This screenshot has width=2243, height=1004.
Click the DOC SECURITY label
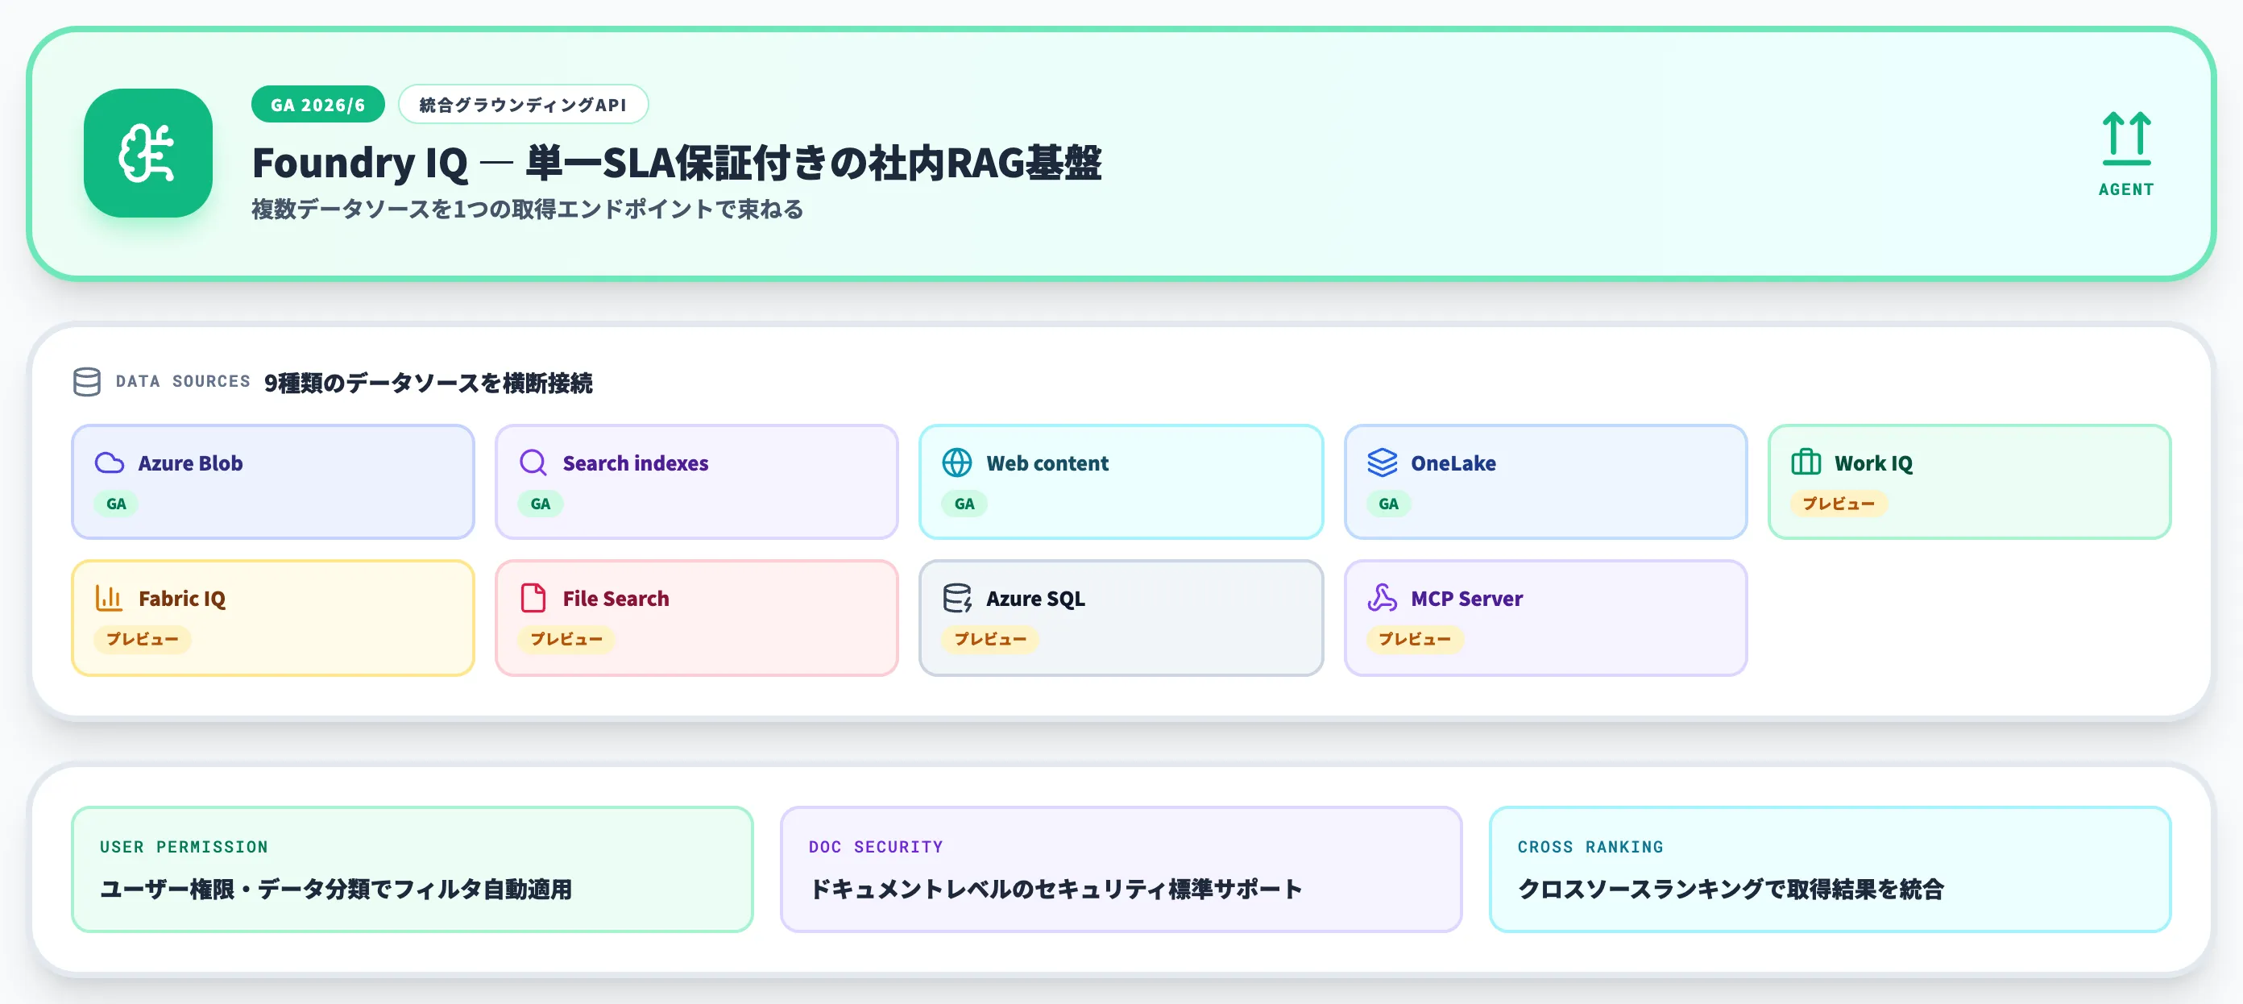click(x=876, y=846)
